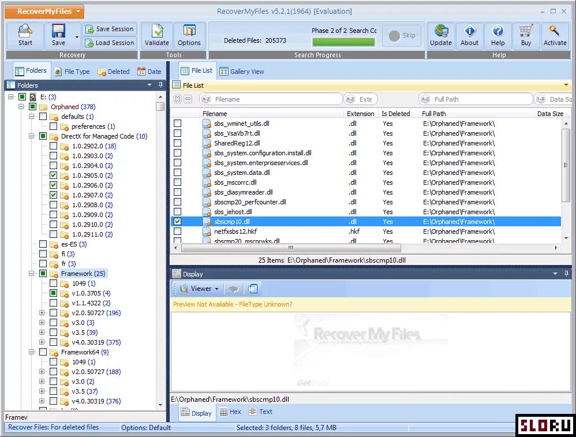
Task: Click the Activate icon
Action: pos(554,31)
